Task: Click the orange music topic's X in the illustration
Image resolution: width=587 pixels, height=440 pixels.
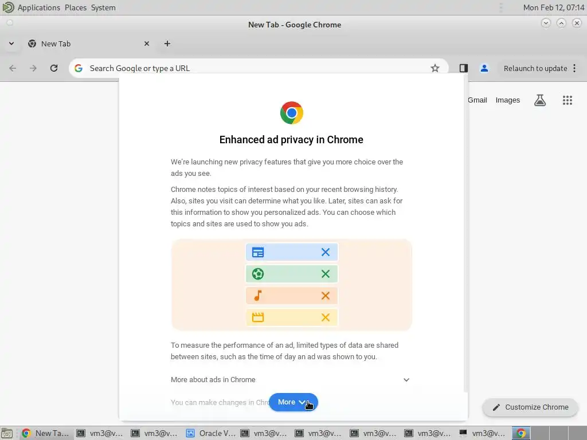Action: (x=326, y=296)
